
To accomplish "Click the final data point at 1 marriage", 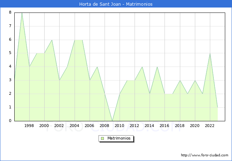I will click(x=217, y=107).
